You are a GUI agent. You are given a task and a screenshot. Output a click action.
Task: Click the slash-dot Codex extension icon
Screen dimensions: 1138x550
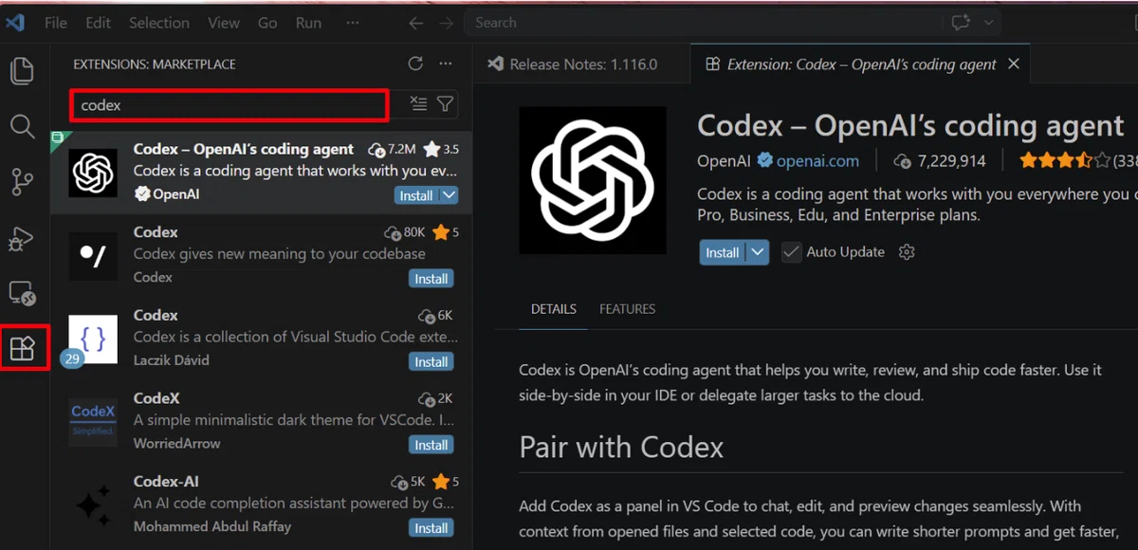(x=93, y=256)
